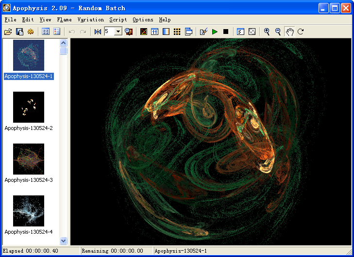Click the Save flame disk icon
The height and width of the screenshot is (257, 354).
coord(19,32)
